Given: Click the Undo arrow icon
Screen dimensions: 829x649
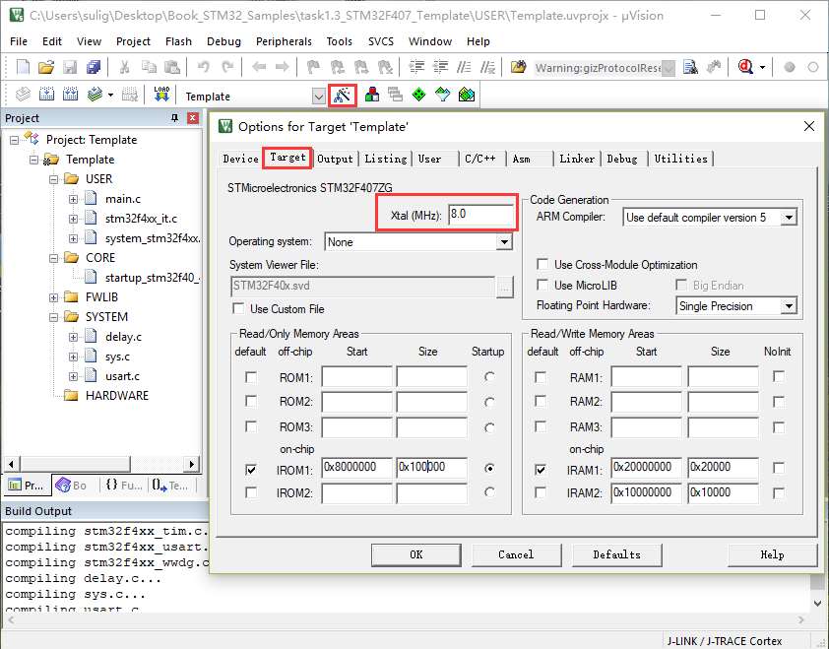Looking at the screenshot, I should point(203,67).
